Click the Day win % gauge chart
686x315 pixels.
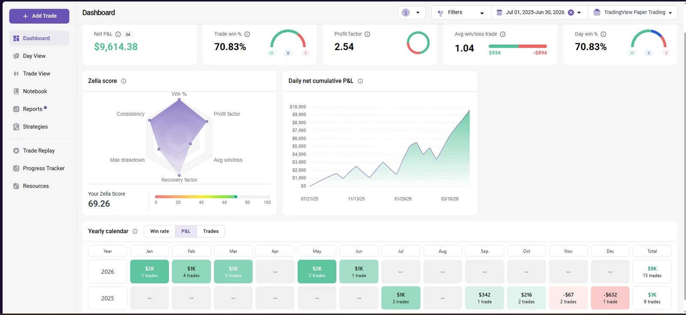coord(649,39)
